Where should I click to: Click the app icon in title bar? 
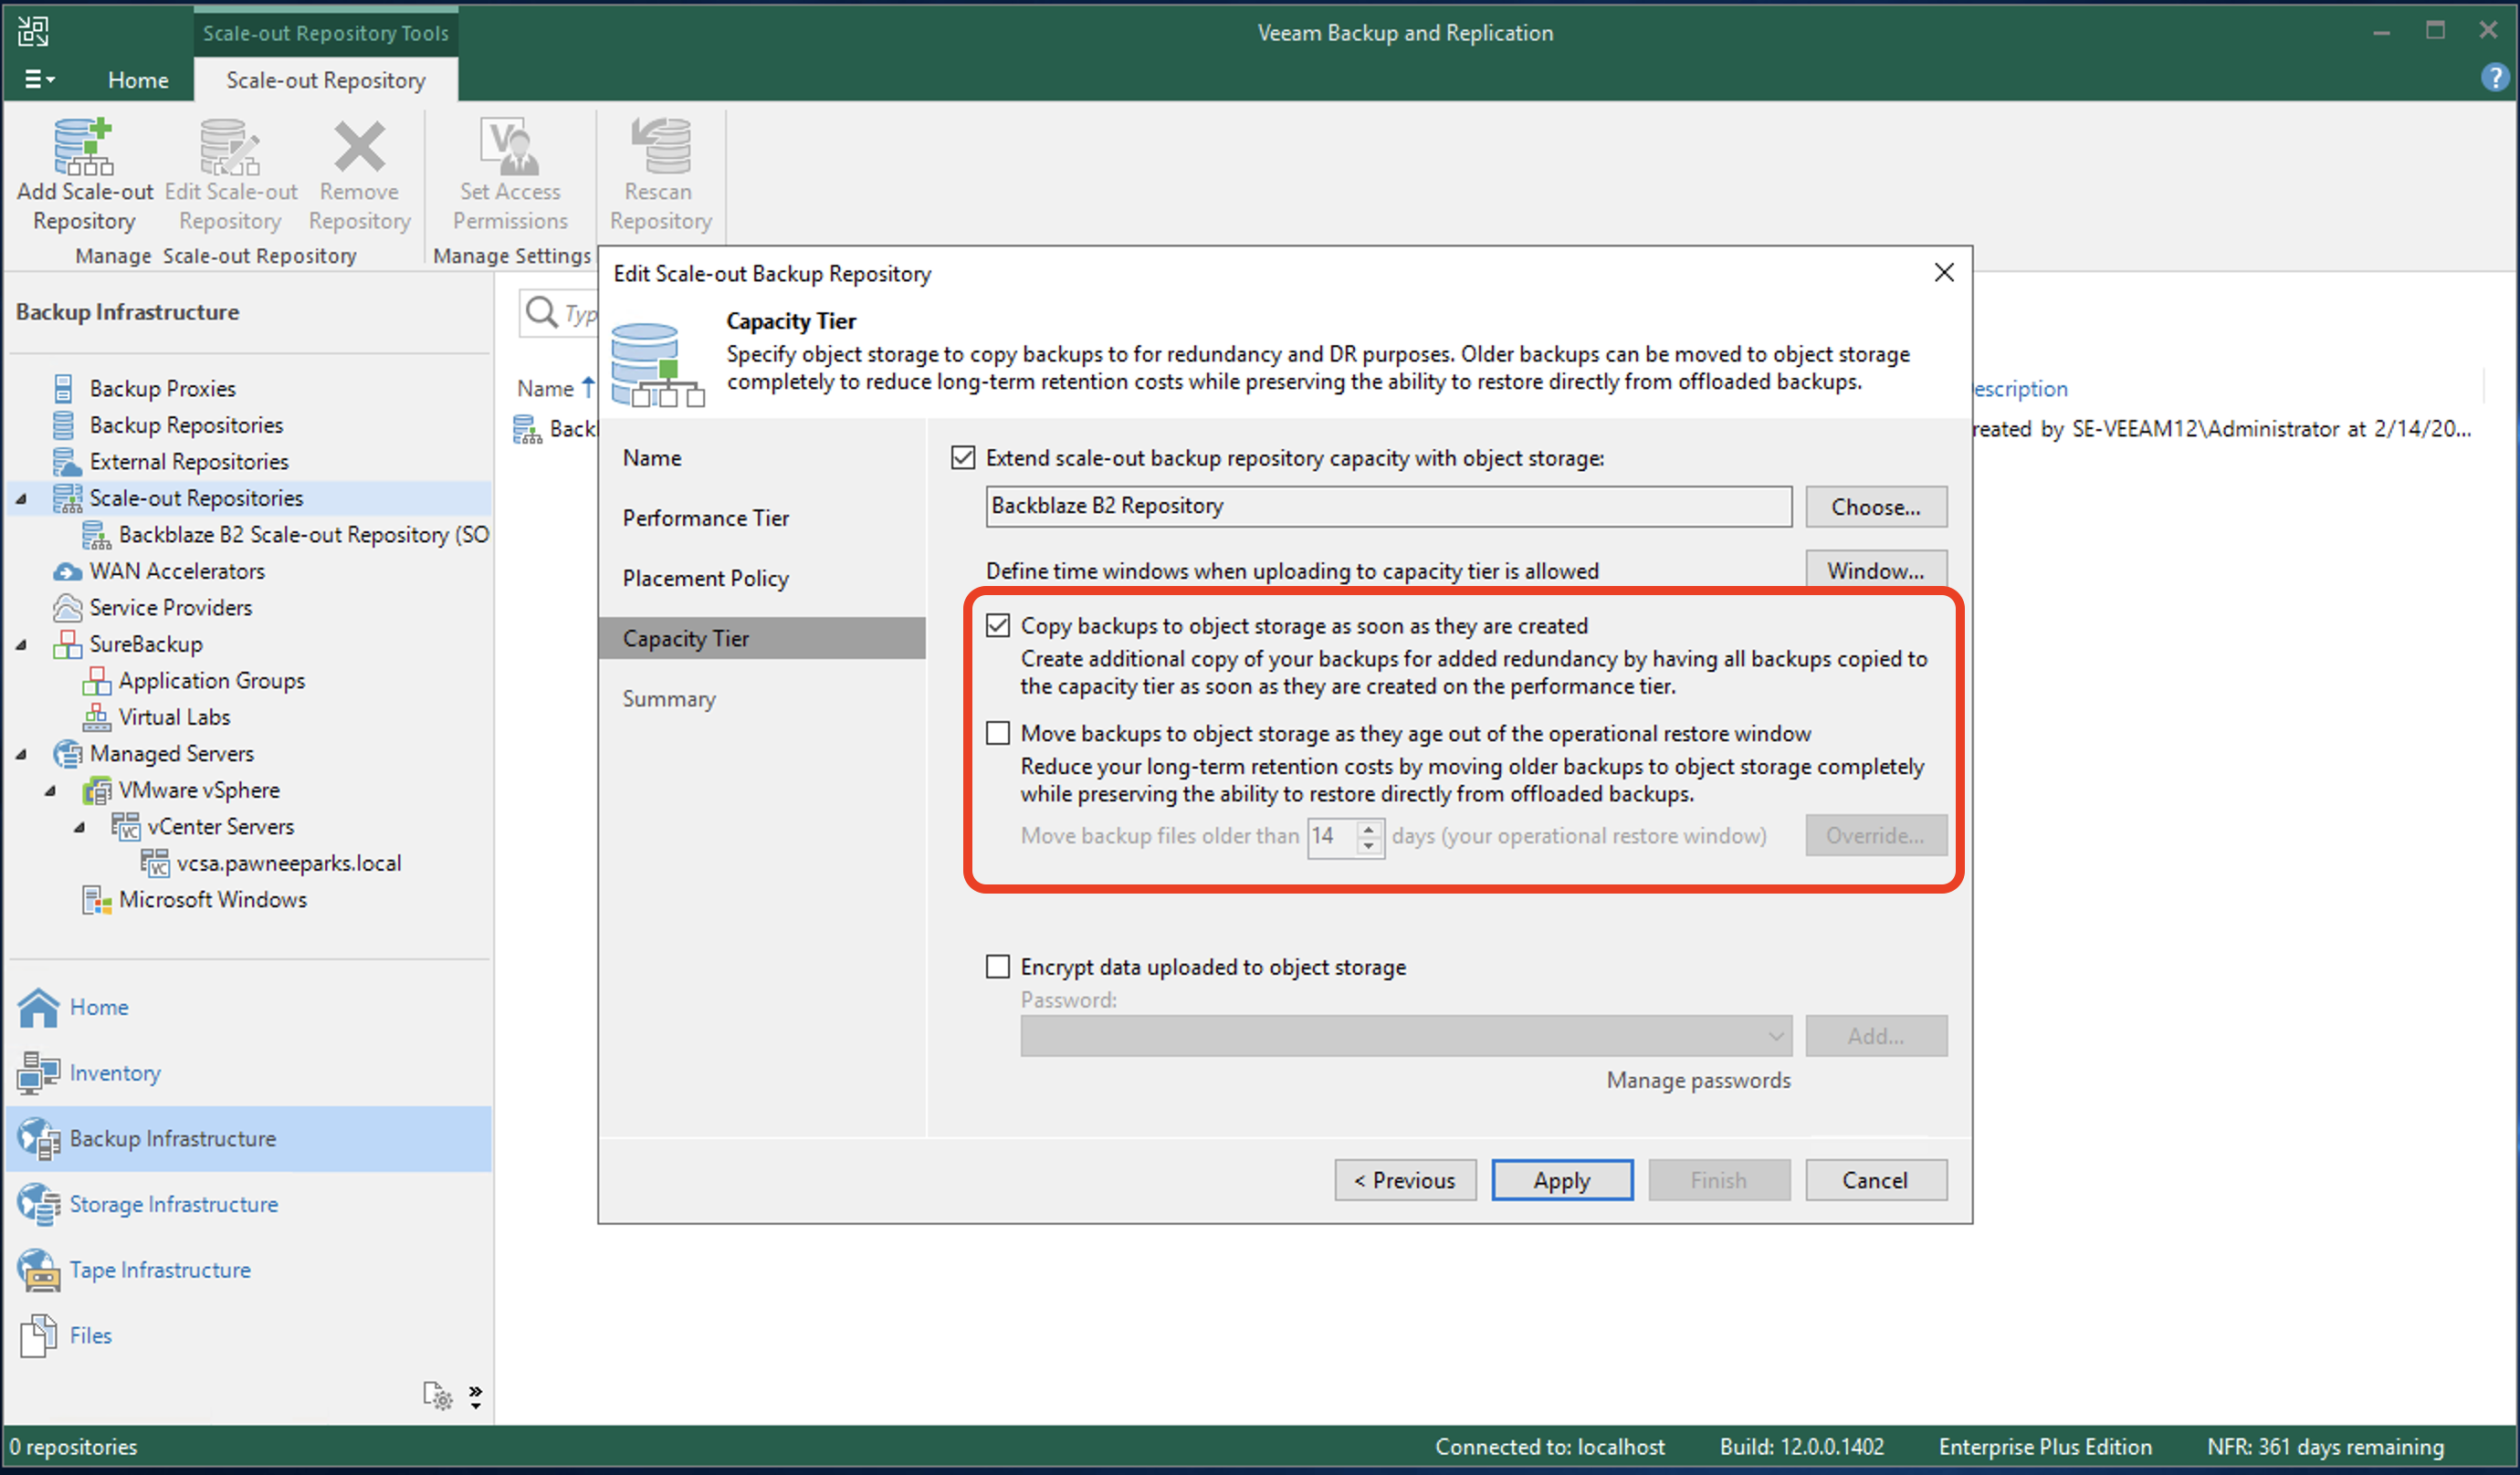(x=32, y=32)
